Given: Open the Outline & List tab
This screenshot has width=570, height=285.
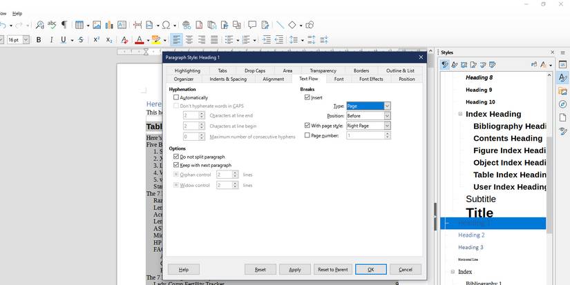Looking at the screenshot, I should tap(400, 70).
